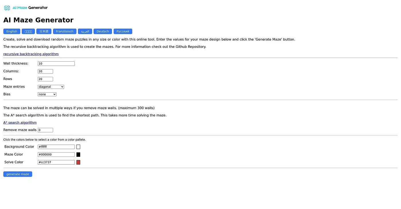The height and width of the screenshot is (209, 401).
Task: Focus the Wall thickness input field
Action: click(56, 64)
